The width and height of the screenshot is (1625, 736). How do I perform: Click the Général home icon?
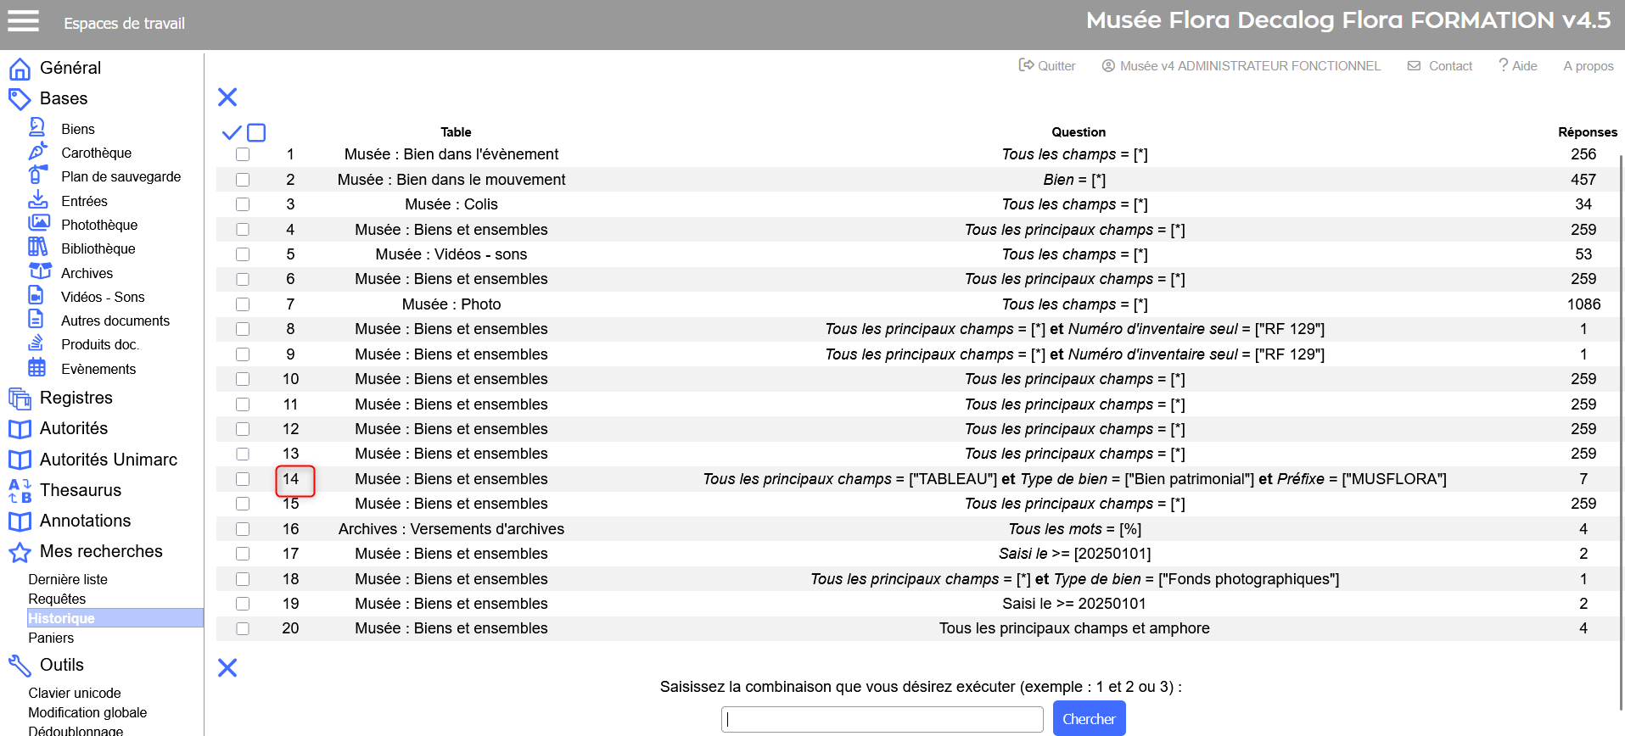[x=20, y=69]
